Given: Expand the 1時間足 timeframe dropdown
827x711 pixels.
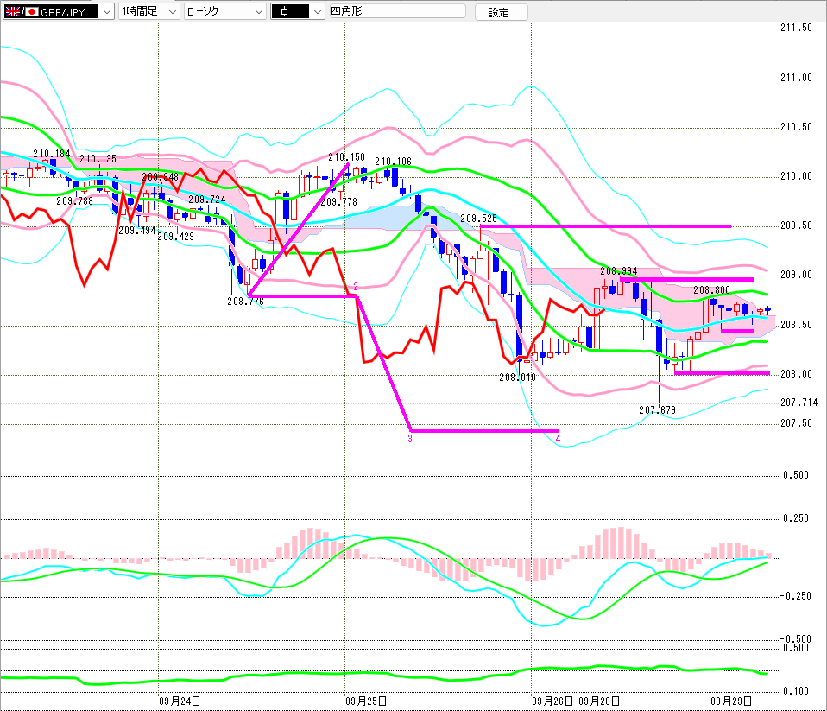Looking at the screenshot, I should (x=149, y=11).
